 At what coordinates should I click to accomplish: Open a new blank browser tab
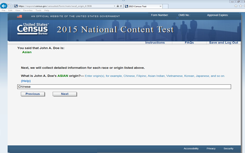pos(165,6)
